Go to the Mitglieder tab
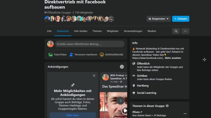Image resolution: width=211 pixels, height=118 pixels. point(113,31)
